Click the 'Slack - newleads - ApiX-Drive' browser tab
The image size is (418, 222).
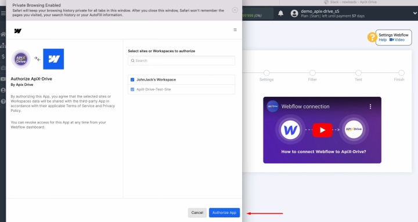[x=350, y=2]
